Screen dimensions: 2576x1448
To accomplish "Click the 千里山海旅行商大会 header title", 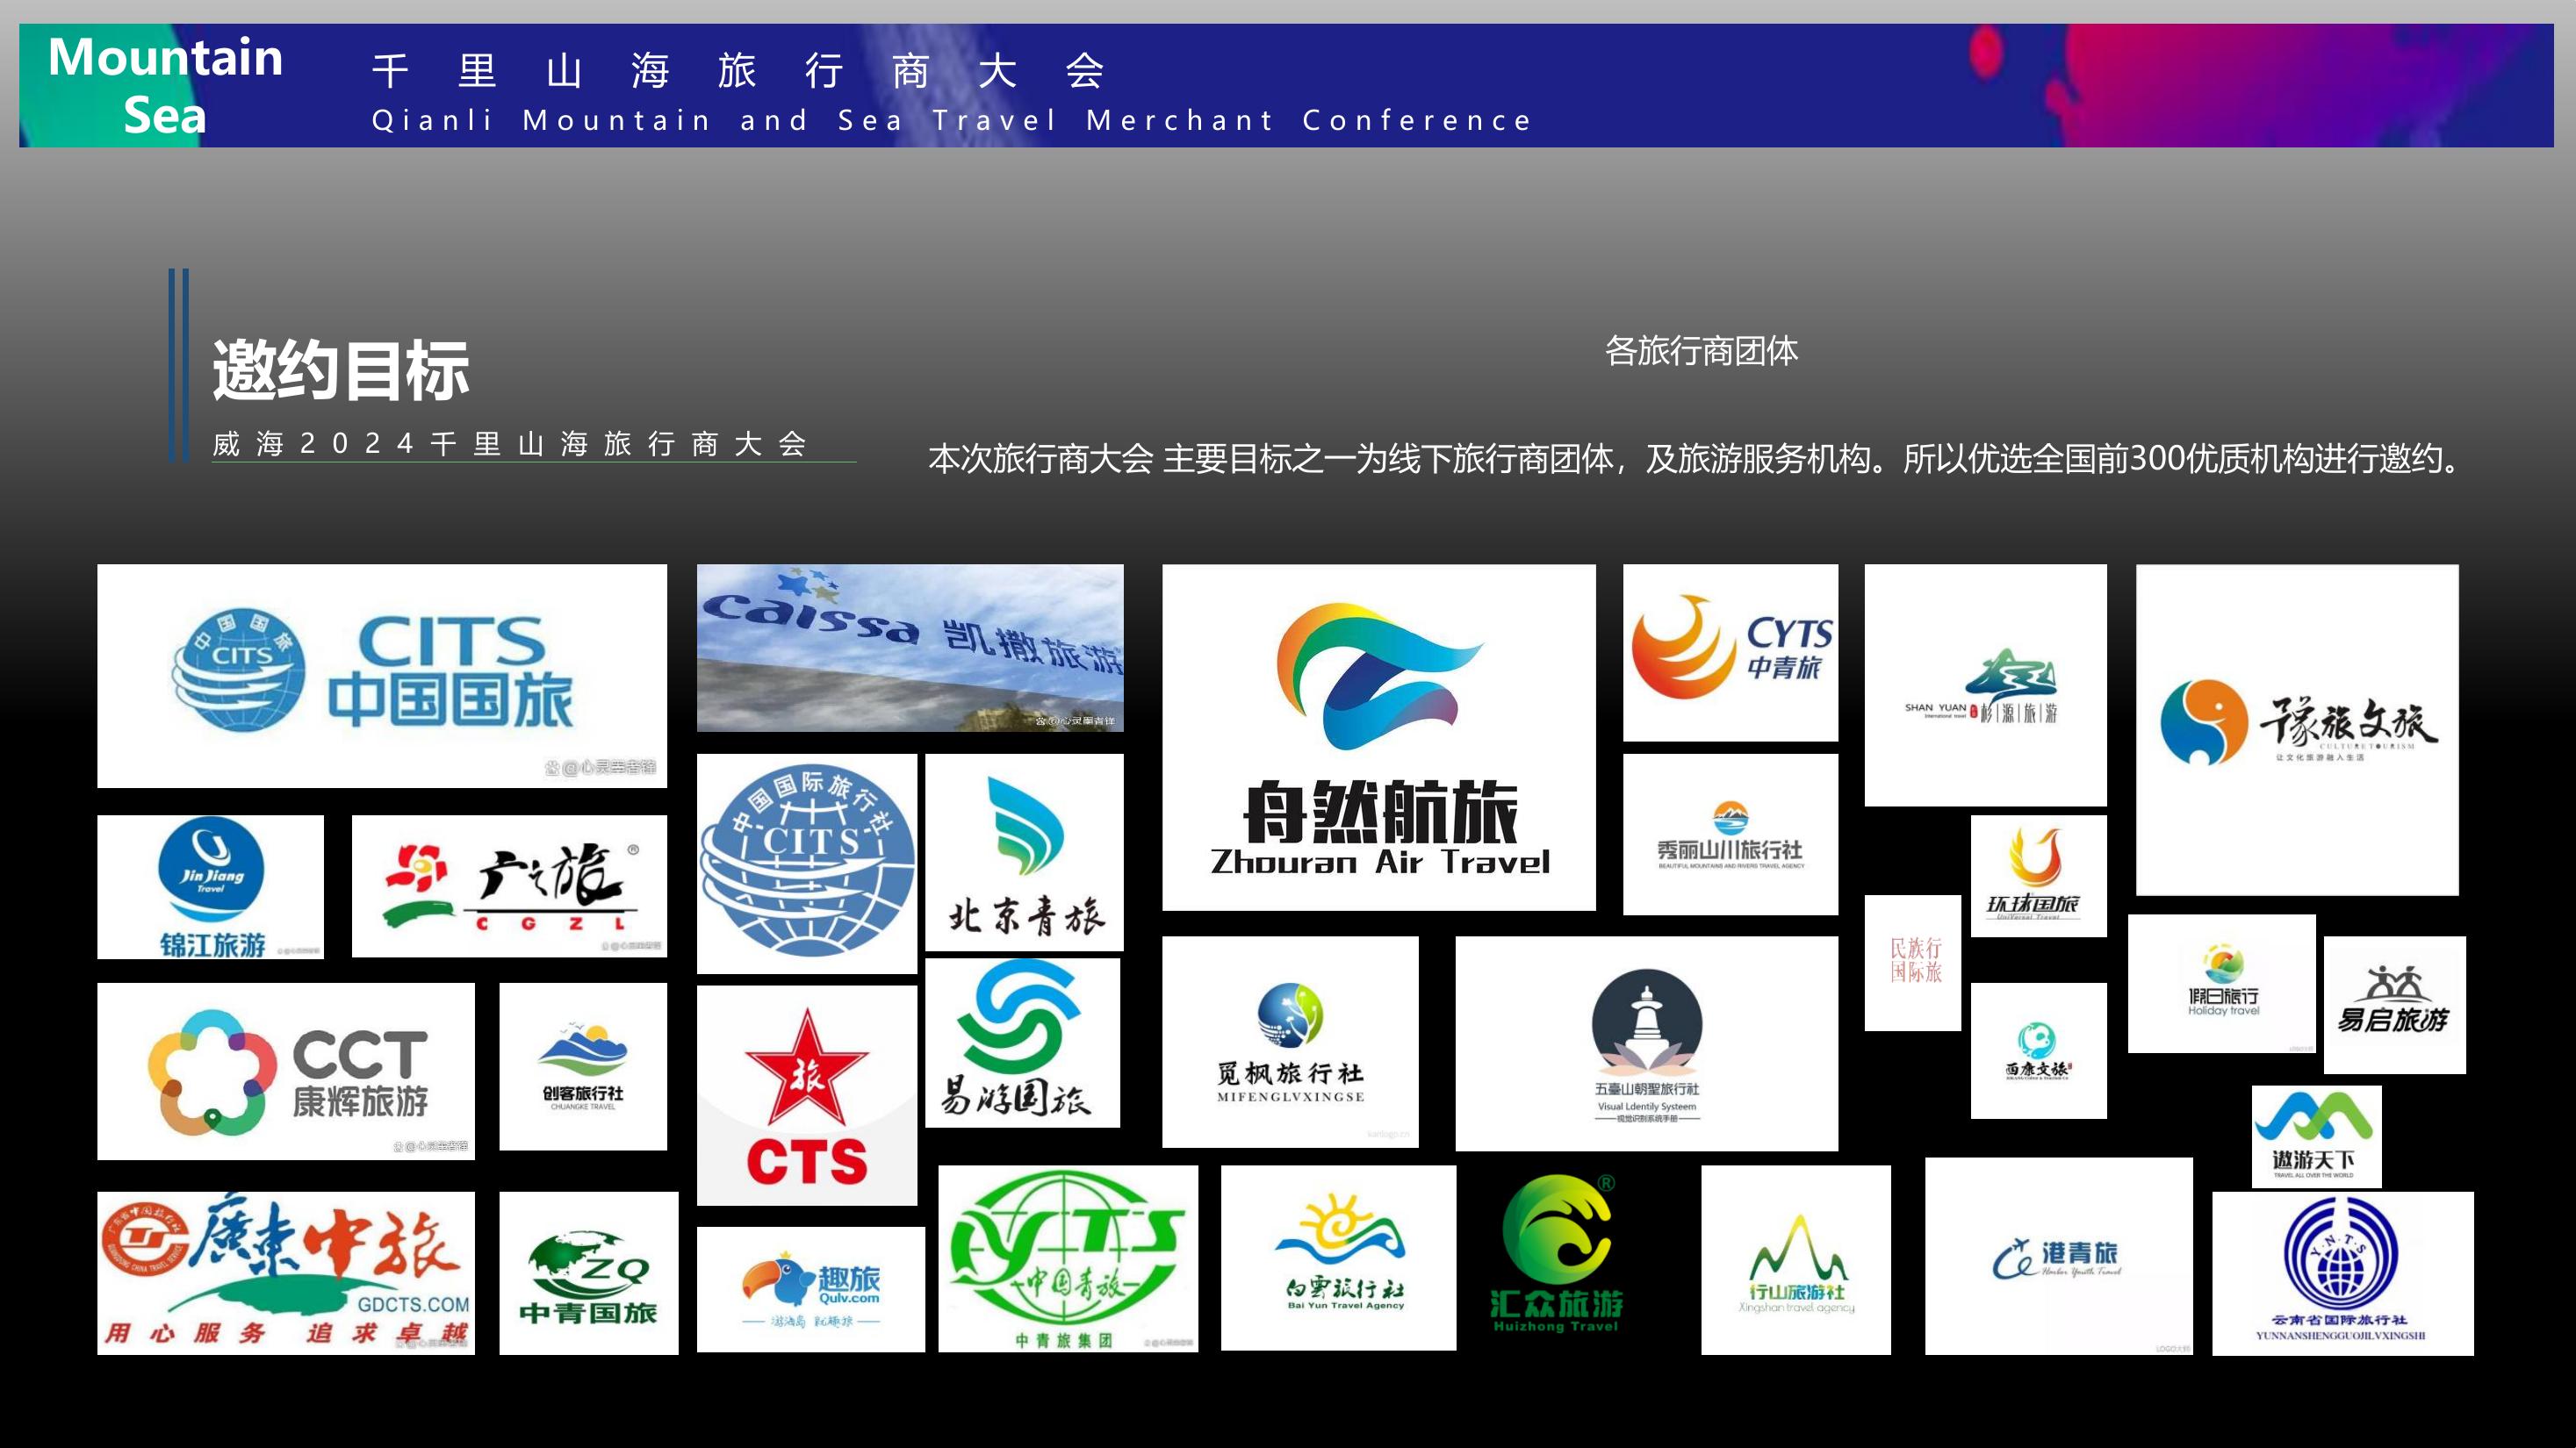I will pos(739,71).
